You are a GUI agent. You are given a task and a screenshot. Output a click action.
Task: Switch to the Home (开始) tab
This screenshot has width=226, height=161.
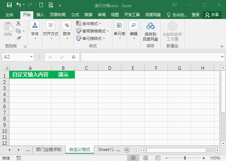pyautogui.click(x=27, y=15)
